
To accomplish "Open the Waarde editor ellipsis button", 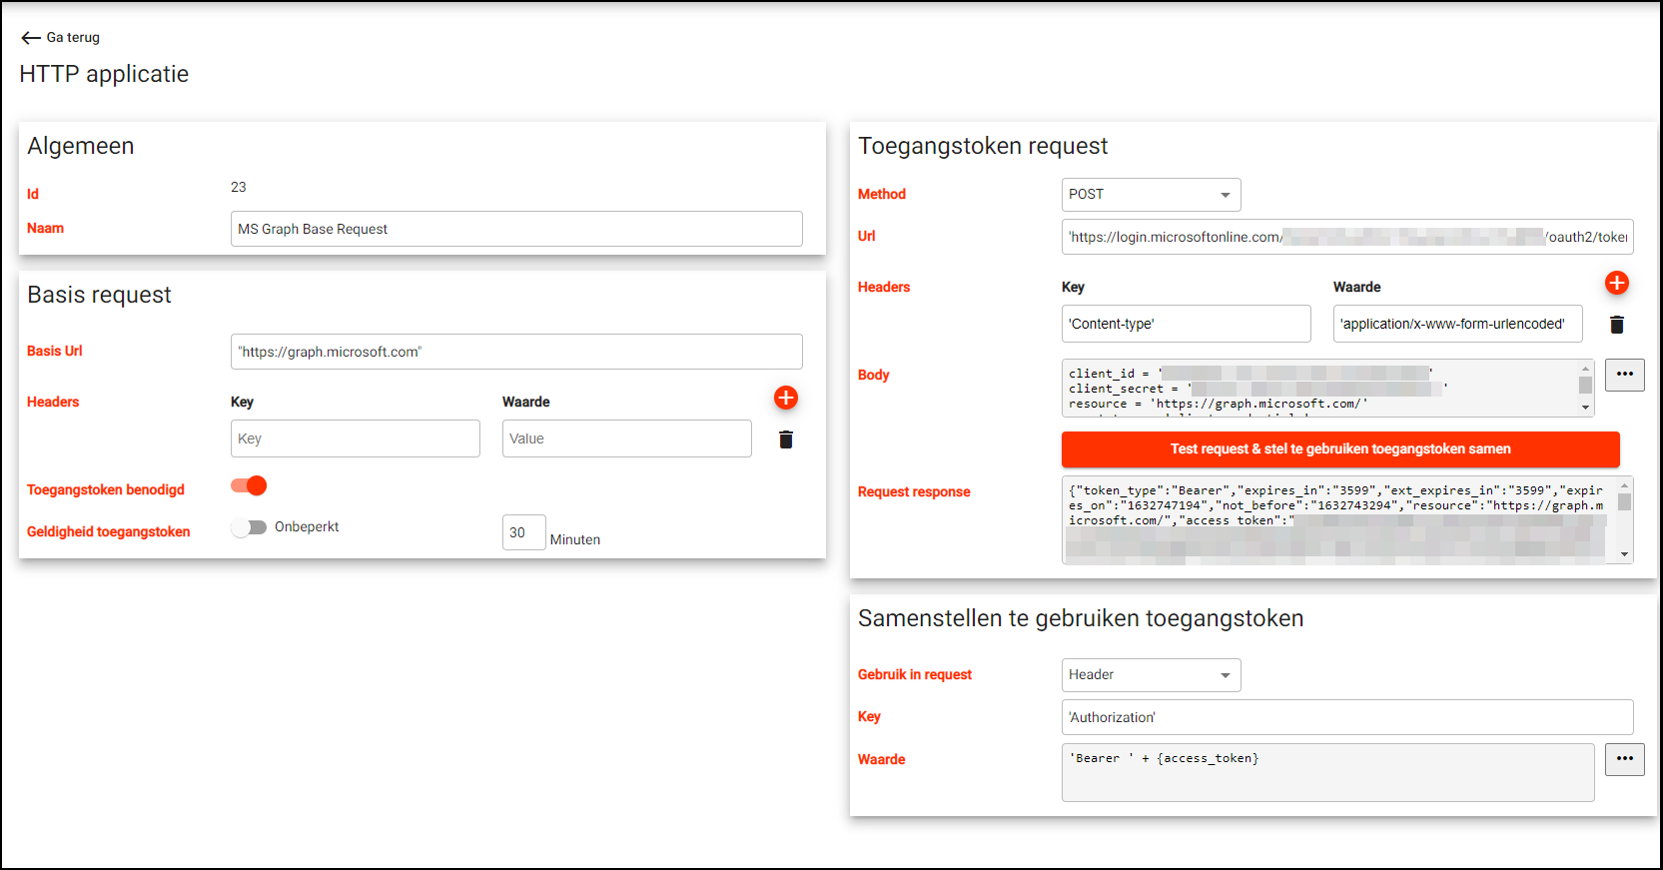I will pyautogui.click(x=1624, y=759).
